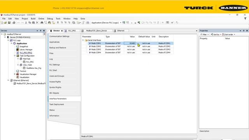Click the Paste toolbar icon
The height and width of the screenshot is (140, 249).
click(x=33, y=23)
